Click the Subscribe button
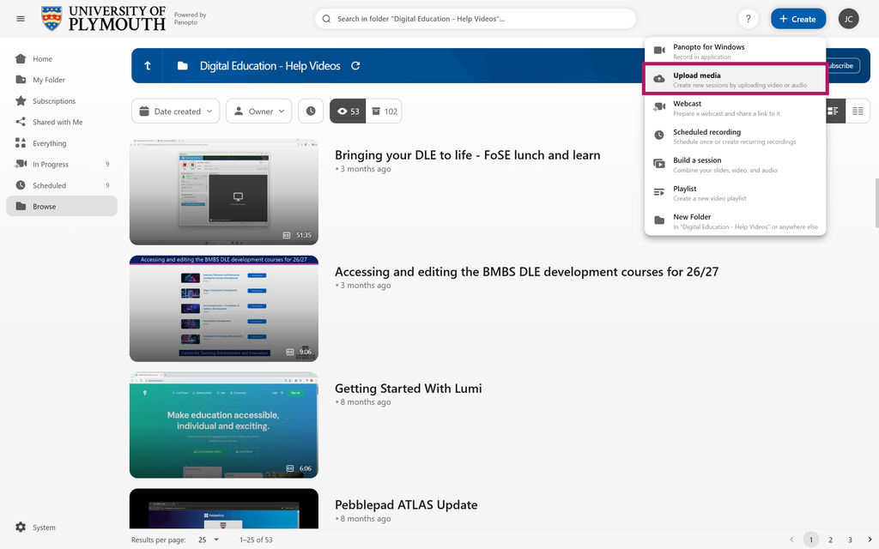The width and height of the screenshot is (879, 549). click(x=843, y=65)
